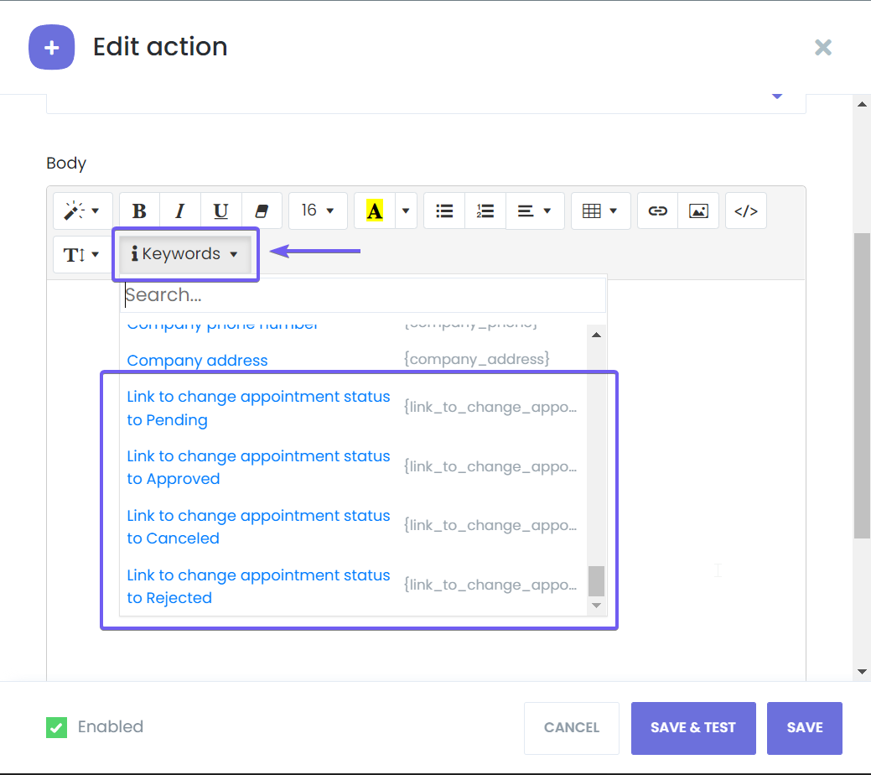Highlight text with the yellow A icon

tap(374, 211)
